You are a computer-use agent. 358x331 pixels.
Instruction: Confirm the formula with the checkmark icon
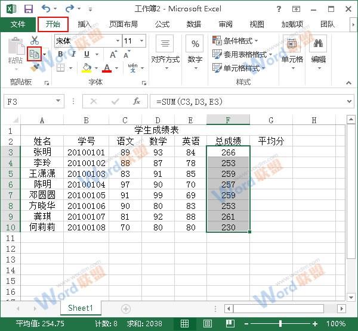[115, 101]
